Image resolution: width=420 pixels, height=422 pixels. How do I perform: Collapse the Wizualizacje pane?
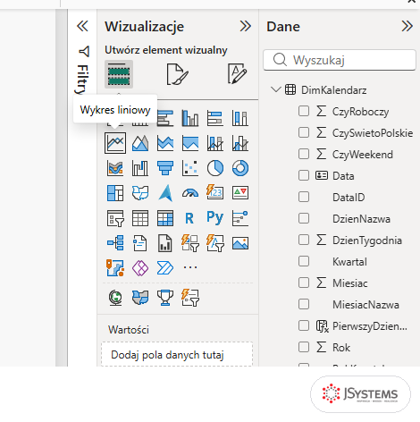tap(245, 26)
